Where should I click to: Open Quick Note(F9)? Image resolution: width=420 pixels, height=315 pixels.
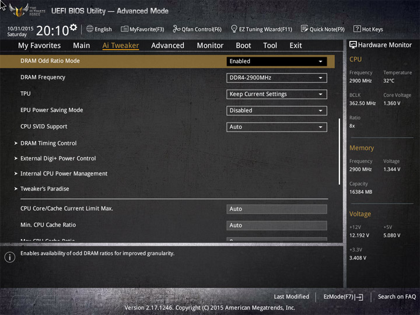point(323,29)
